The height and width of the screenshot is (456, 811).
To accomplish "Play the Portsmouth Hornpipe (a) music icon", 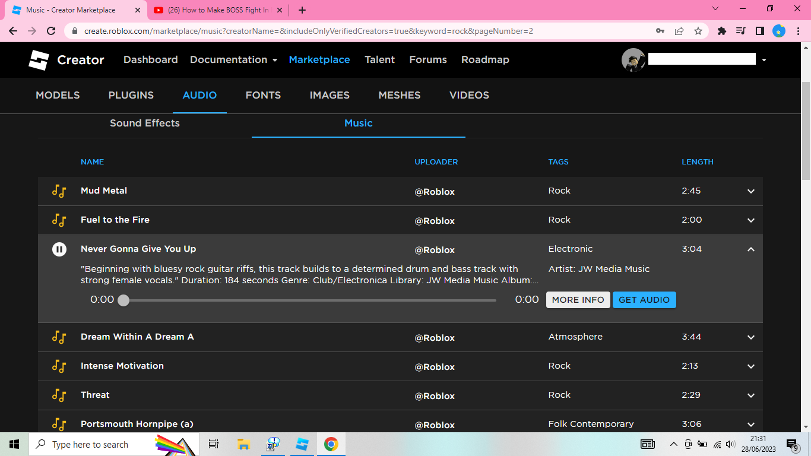I will pos(59,425).
